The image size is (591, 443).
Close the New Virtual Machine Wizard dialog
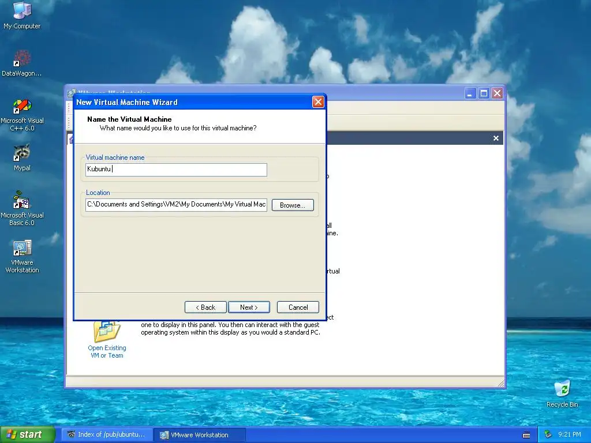(318, 102)
